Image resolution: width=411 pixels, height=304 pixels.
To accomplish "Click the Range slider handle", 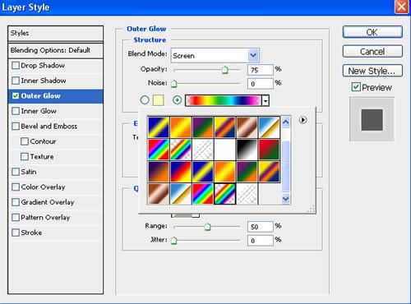I will 207,227.
